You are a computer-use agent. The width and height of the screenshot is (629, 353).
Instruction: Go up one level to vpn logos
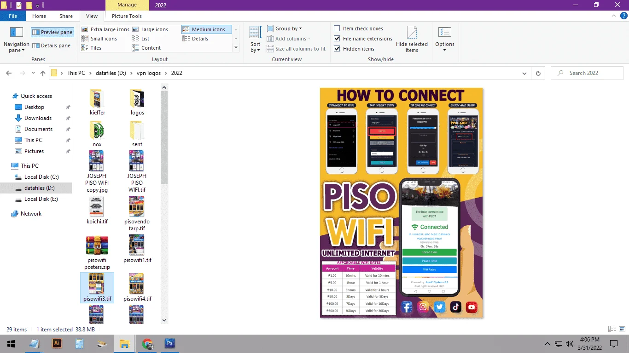click(x=43, y=73)
